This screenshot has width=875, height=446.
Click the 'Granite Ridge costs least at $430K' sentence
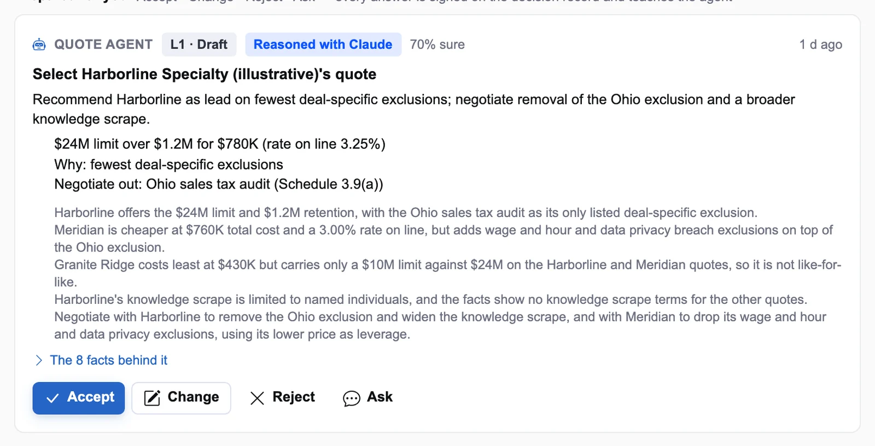click(448, 273)
